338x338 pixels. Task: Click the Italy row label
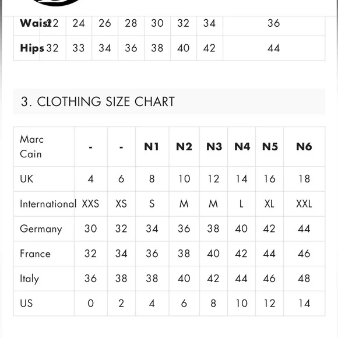pyautogui.click(x=29, y=279)
